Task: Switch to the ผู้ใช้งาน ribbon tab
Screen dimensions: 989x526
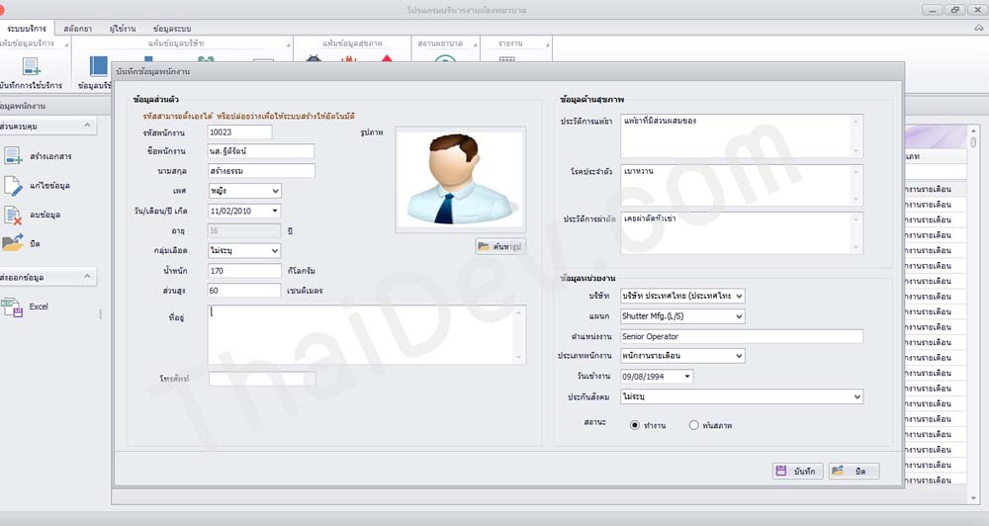Action: (123, 29)
